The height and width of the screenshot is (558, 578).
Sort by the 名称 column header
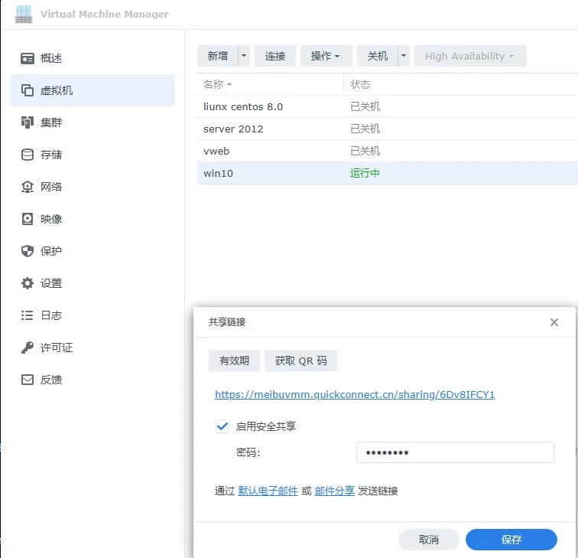(270, 84)
